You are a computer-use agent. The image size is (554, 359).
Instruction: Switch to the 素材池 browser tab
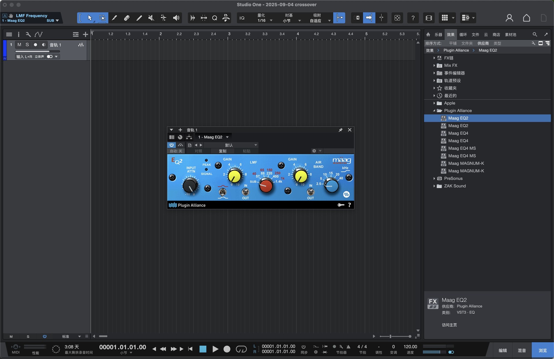[x=510, y=35]
